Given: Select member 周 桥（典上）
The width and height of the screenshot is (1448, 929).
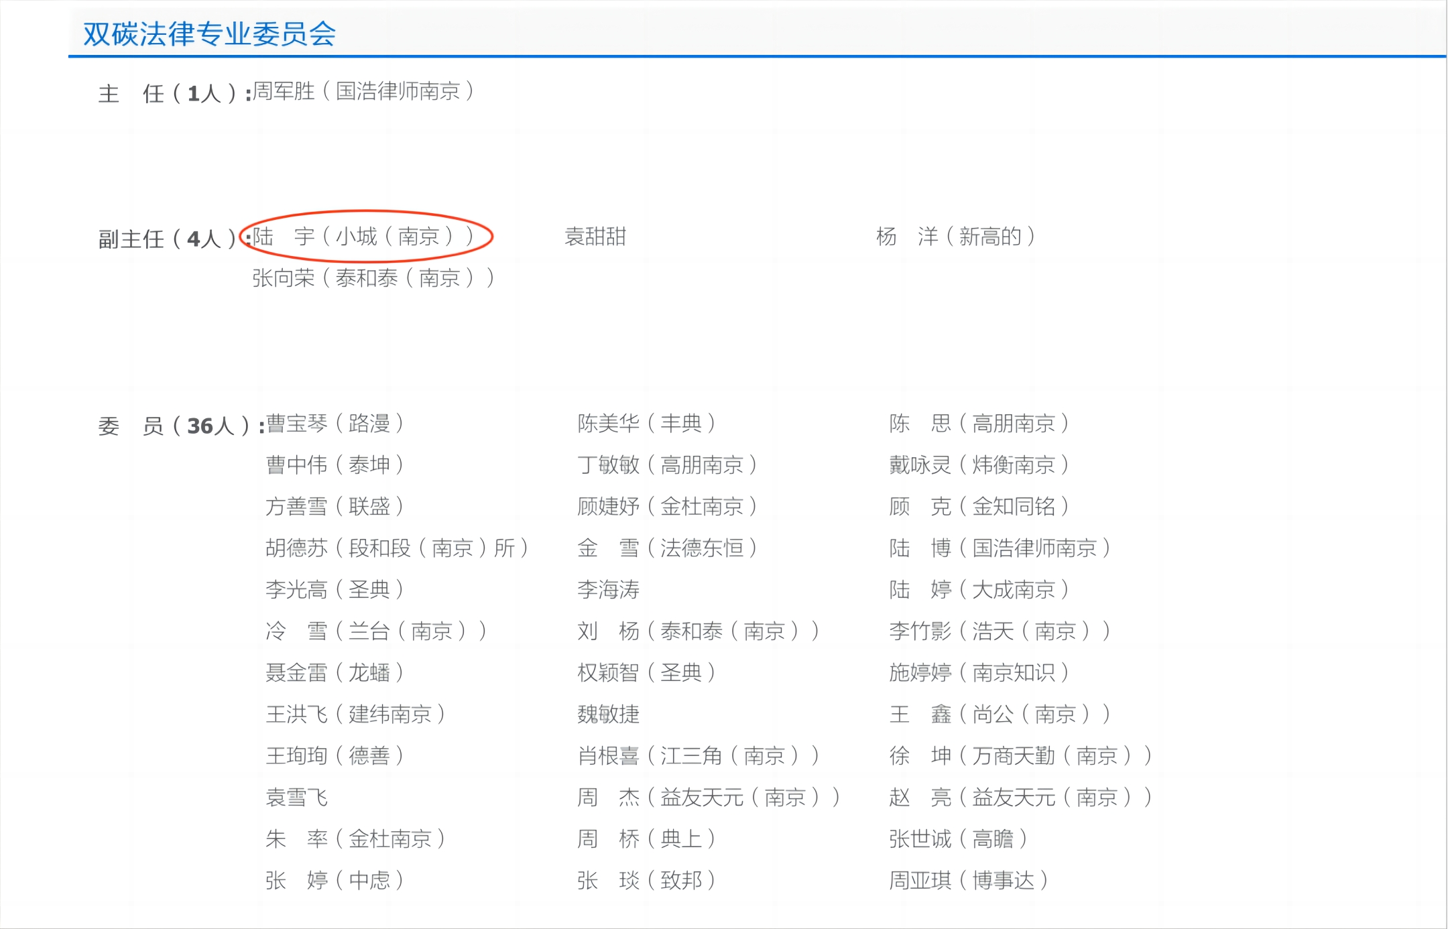Looking at the screenshot, I should tap(647, 839).
